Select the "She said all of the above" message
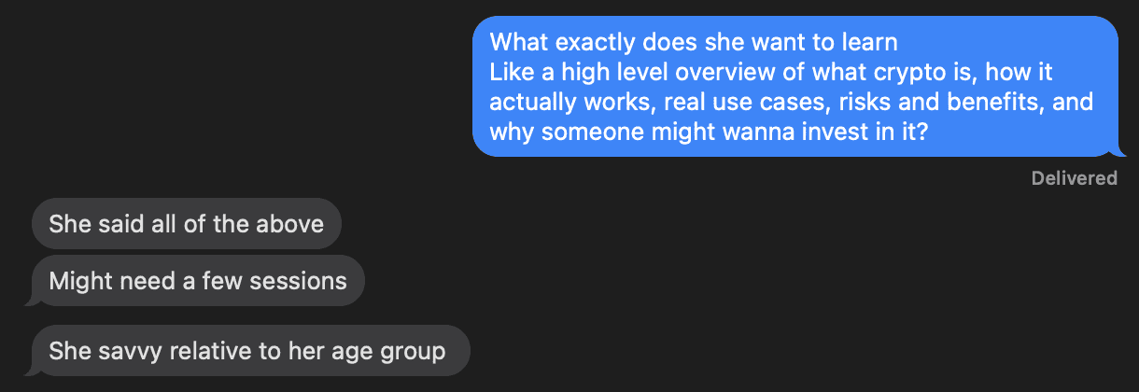 pos(186,224)
